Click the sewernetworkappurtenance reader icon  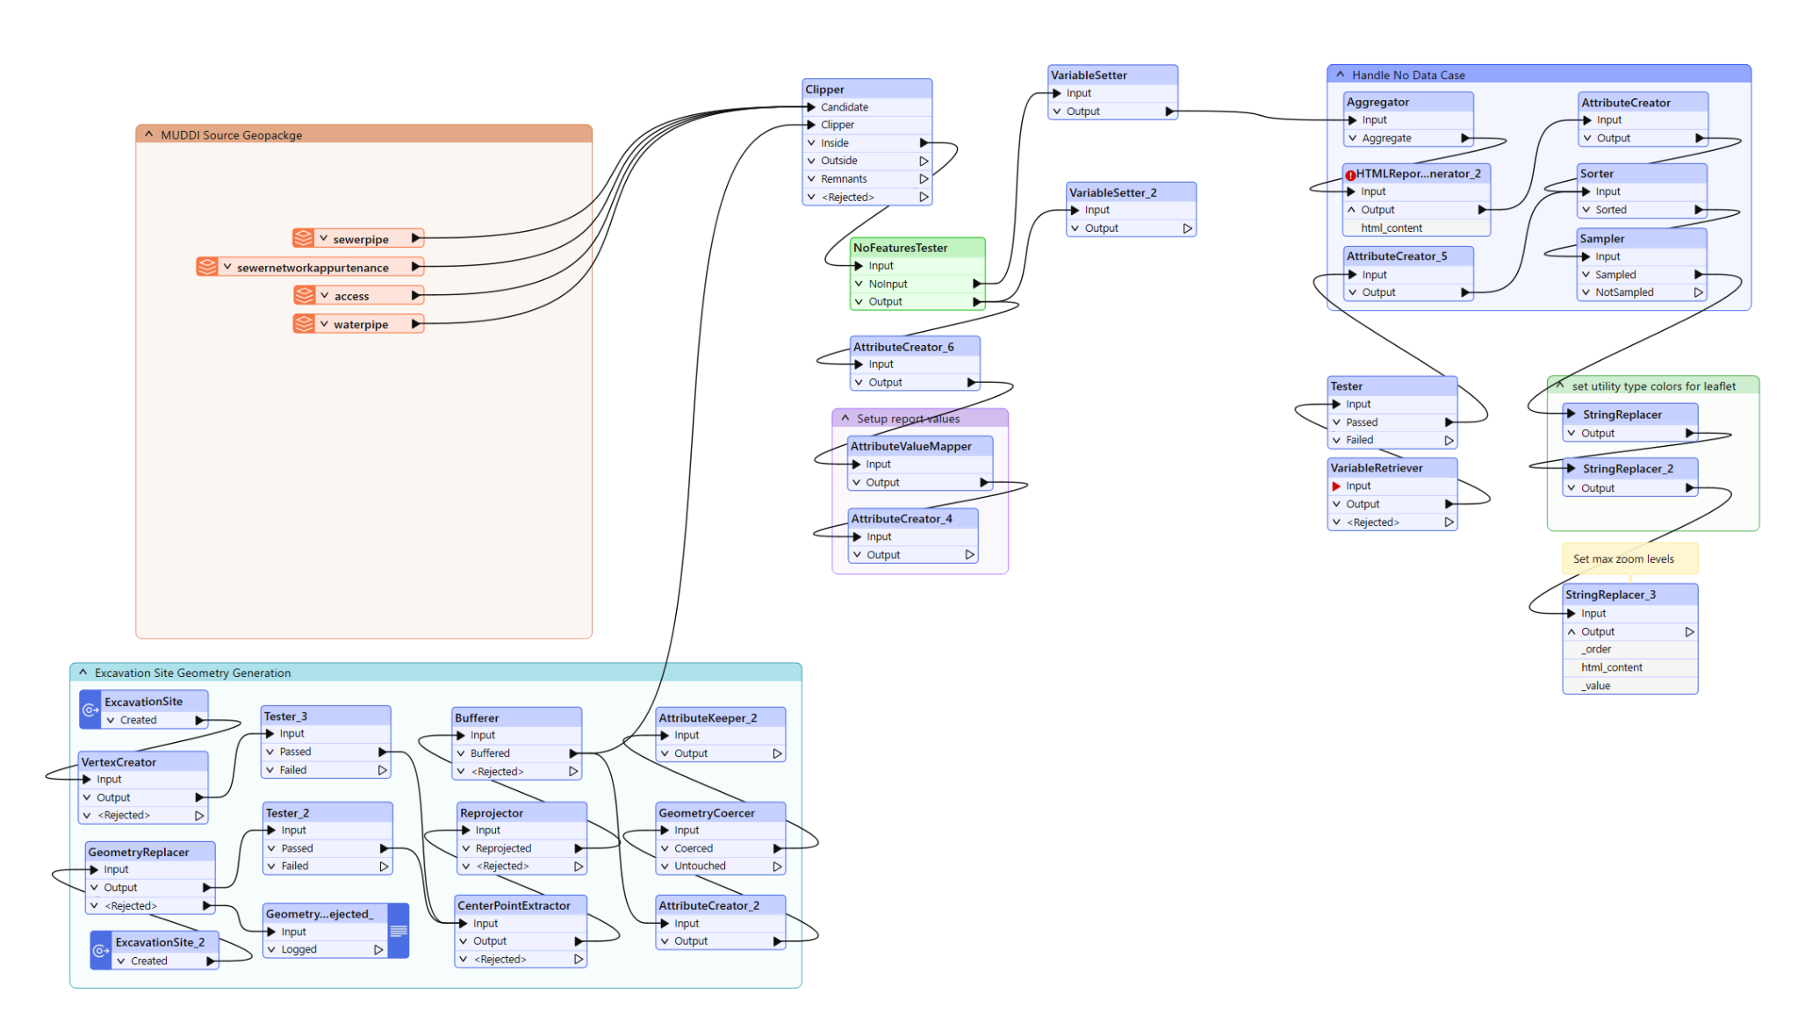point(207,267)
